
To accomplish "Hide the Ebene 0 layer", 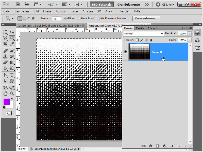I will 125,52.
